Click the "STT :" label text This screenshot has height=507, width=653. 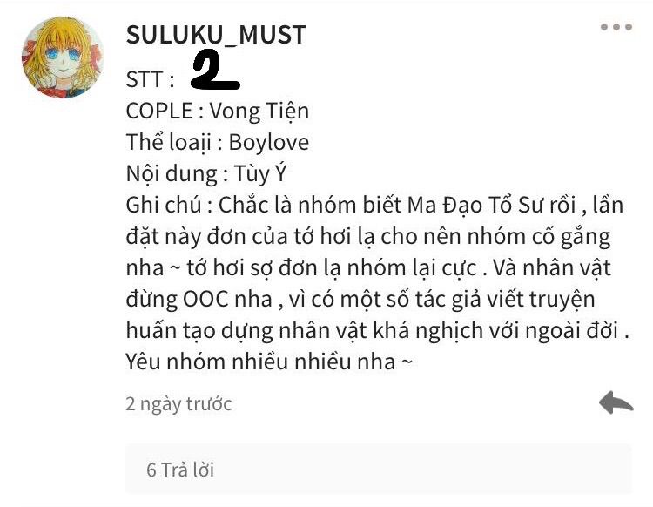[150, 79]
